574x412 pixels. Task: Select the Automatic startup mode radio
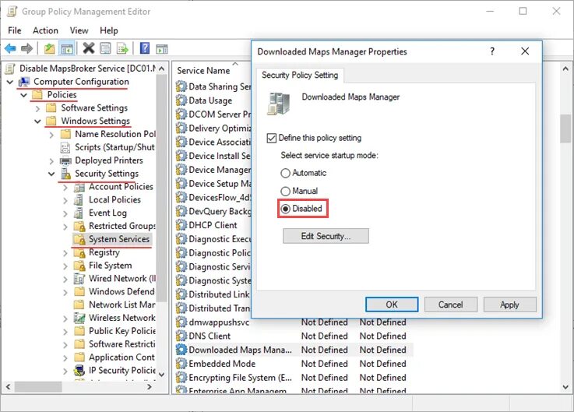286,173
